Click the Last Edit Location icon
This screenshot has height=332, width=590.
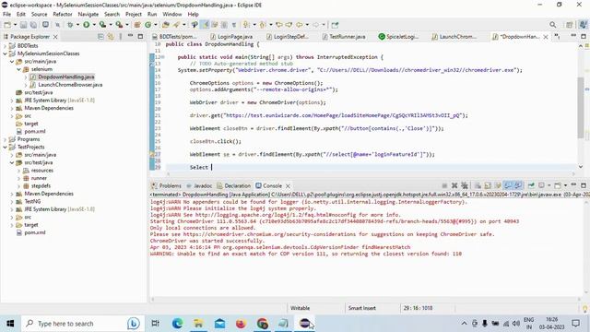point(279,25)
